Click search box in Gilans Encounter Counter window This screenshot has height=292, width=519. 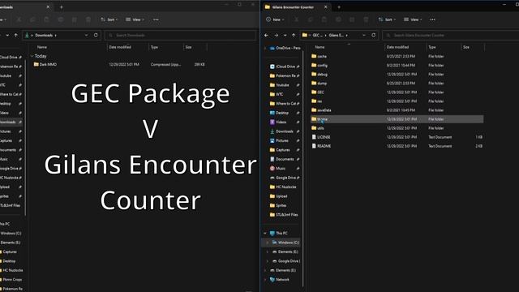[x=451, y=35]
